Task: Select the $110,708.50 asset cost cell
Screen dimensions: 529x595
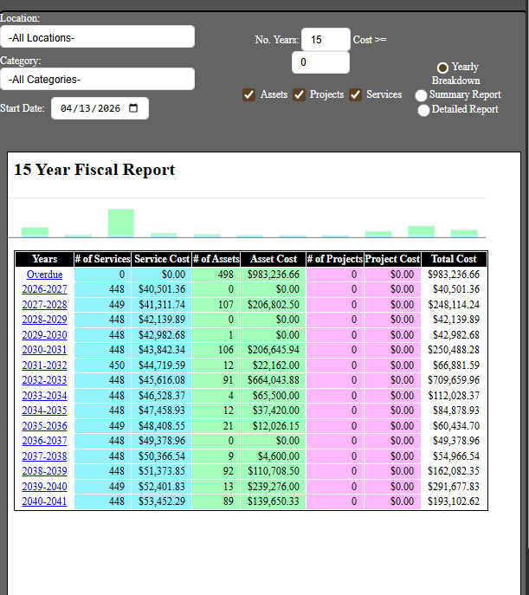Action: click(273, 471)
